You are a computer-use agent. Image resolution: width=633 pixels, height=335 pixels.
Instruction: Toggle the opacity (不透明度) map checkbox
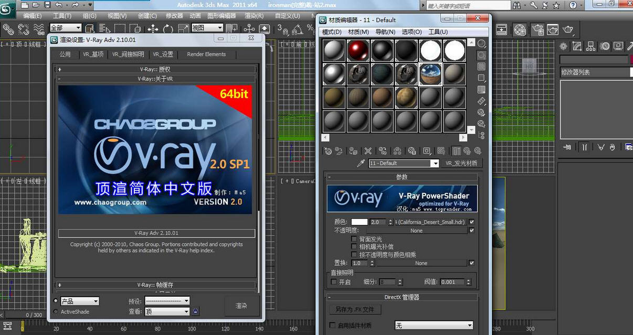click(x=471, y=230)
